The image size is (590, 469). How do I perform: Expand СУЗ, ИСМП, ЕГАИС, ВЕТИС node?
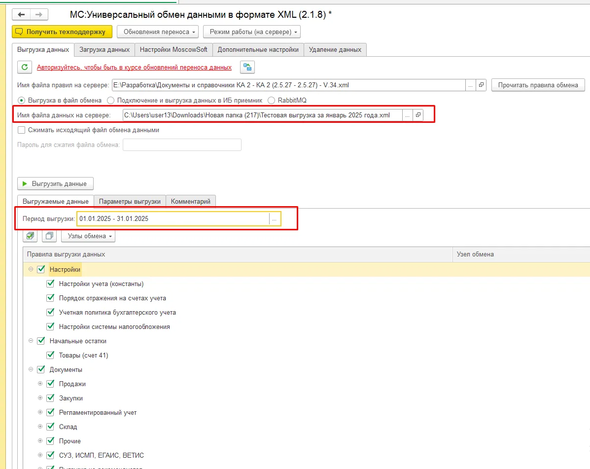(40, 456)
